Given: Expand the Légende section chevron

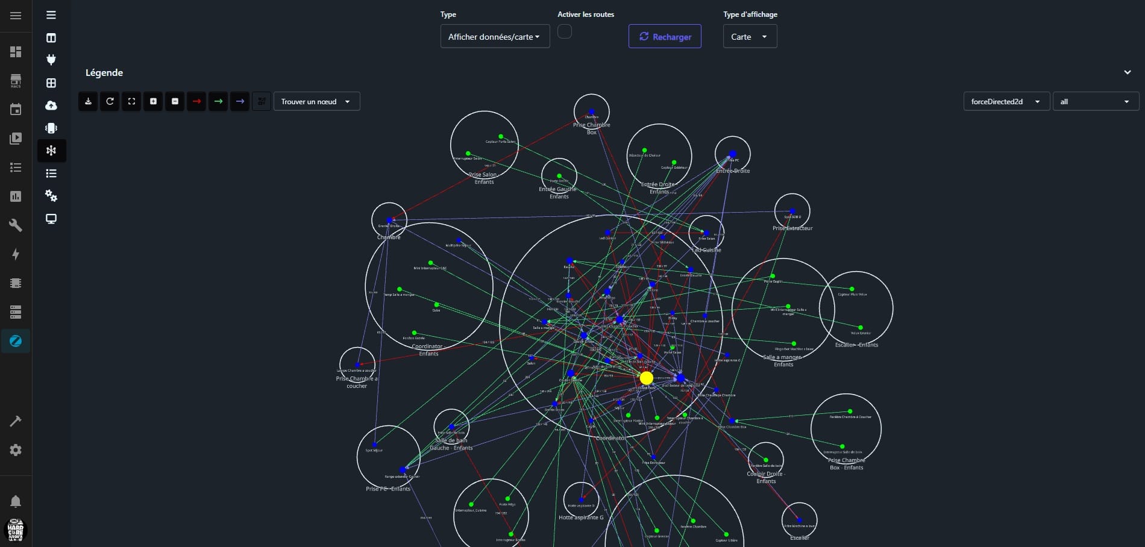Looking at the screenshot, I should pos(1127,72).
